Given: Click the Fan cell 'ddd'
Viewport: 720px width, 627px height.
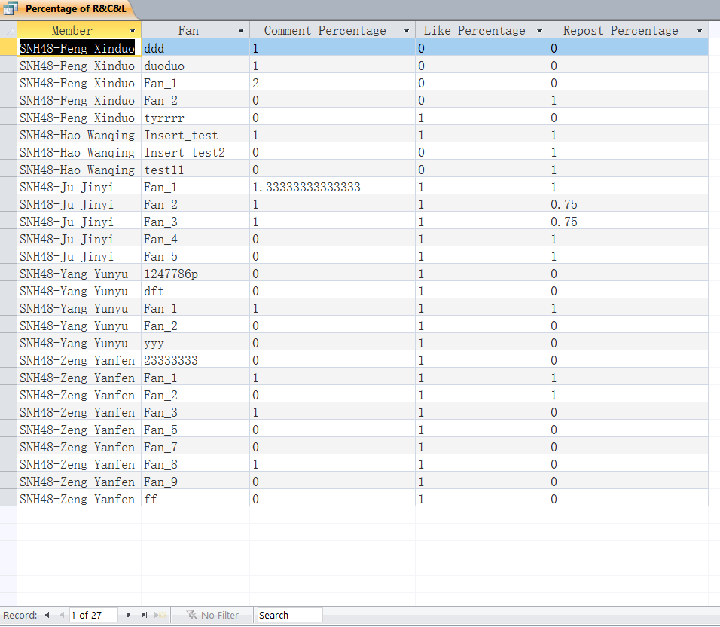Looking at the screenshot, I should point(195,48).
